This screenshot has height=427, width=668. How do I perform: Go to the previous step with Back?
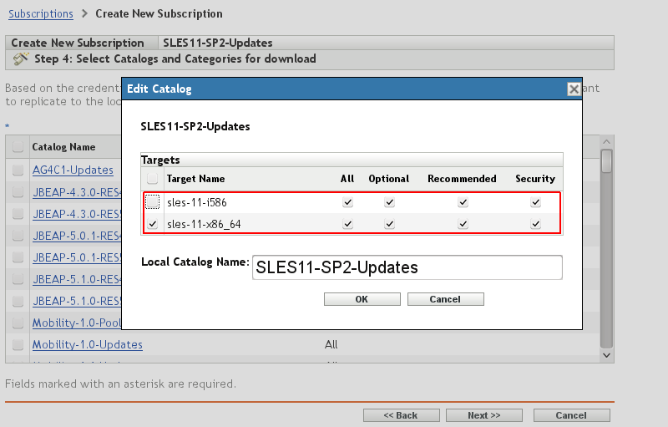click(x=401, y=415)
